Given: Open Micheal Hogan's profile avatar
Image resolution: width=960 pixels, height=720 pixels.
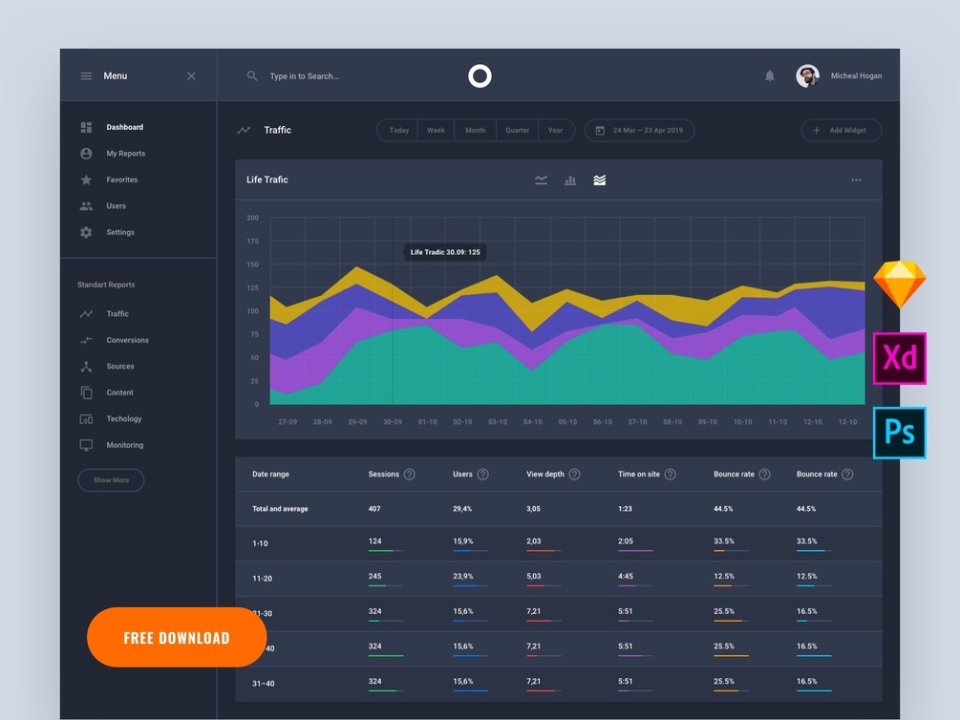Looking at the screenshot, I should point(807,76).
